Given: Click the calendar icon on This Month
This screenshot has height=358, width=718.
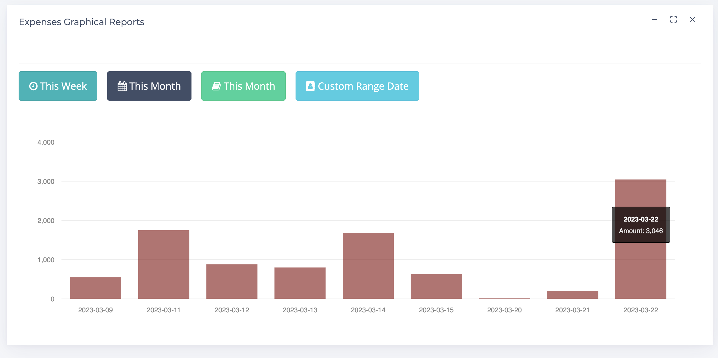Looking at the screenshot, I should tap(122, 86).
